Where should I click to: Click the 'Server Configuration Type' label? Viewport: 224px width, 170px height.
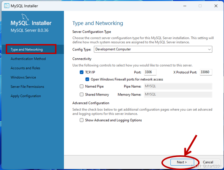pos(92,32)
